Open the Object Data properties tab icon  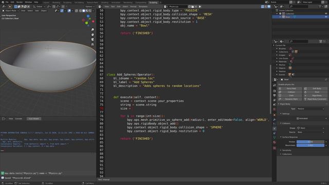pos(275,138)
